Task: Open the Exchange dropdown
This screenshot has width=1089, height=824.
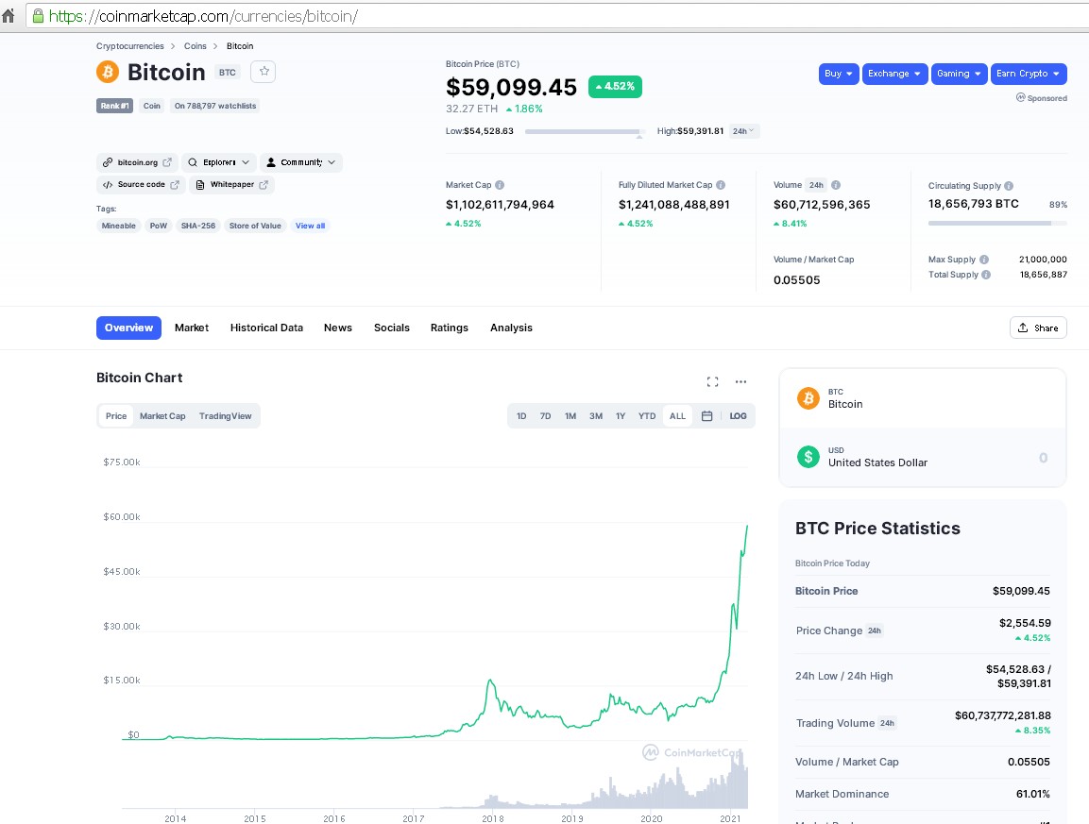Action: tap(894, 74)
